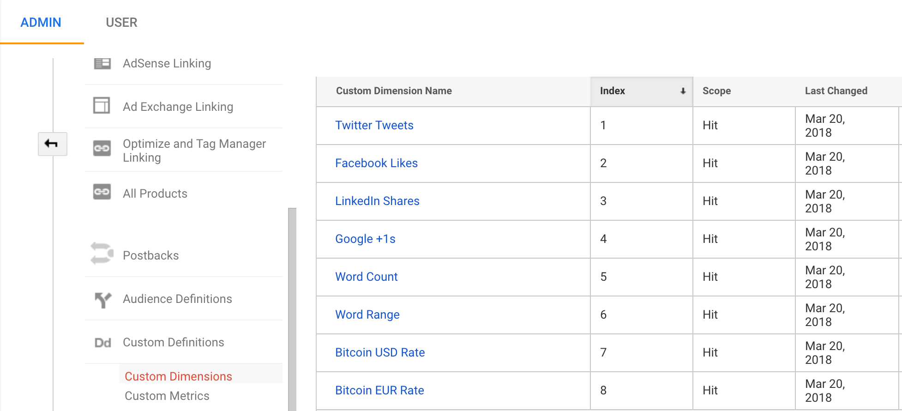
Task: Click index value 4 for Google +1s
Action: pyautogui.click(x=603, y=239)
